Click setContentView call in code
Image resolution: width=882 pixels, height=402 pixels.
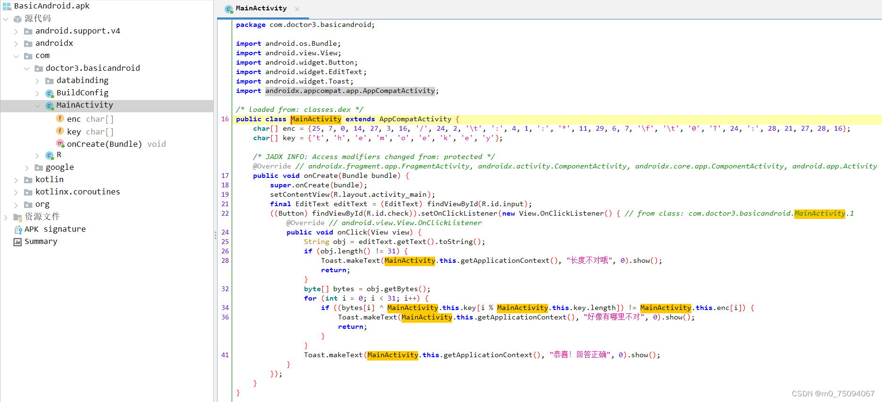pyautogui.click(x=300, y=194)
